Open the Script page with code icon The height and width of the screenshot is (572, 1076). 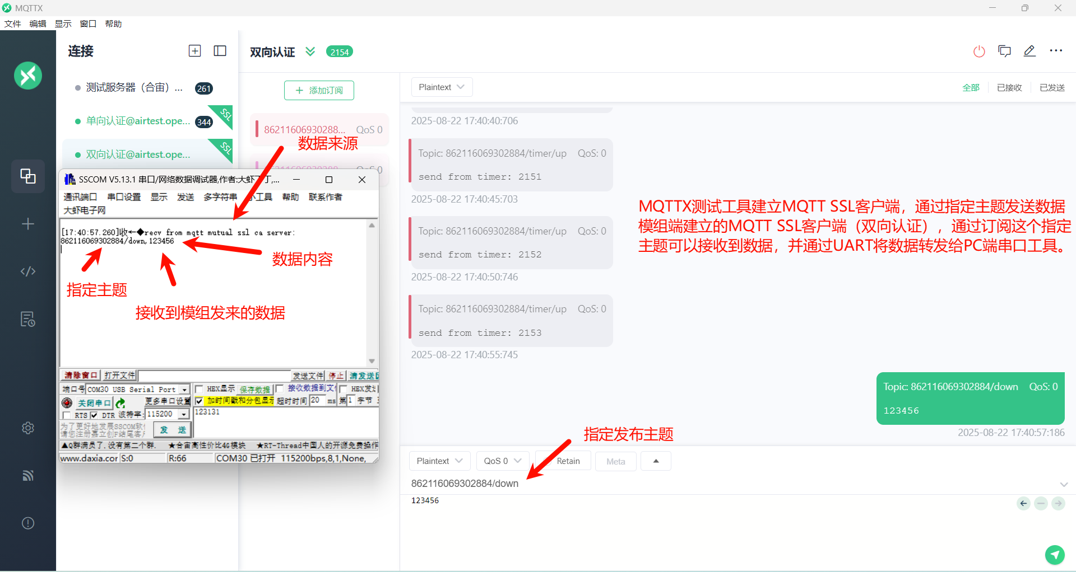coord(28,271)
